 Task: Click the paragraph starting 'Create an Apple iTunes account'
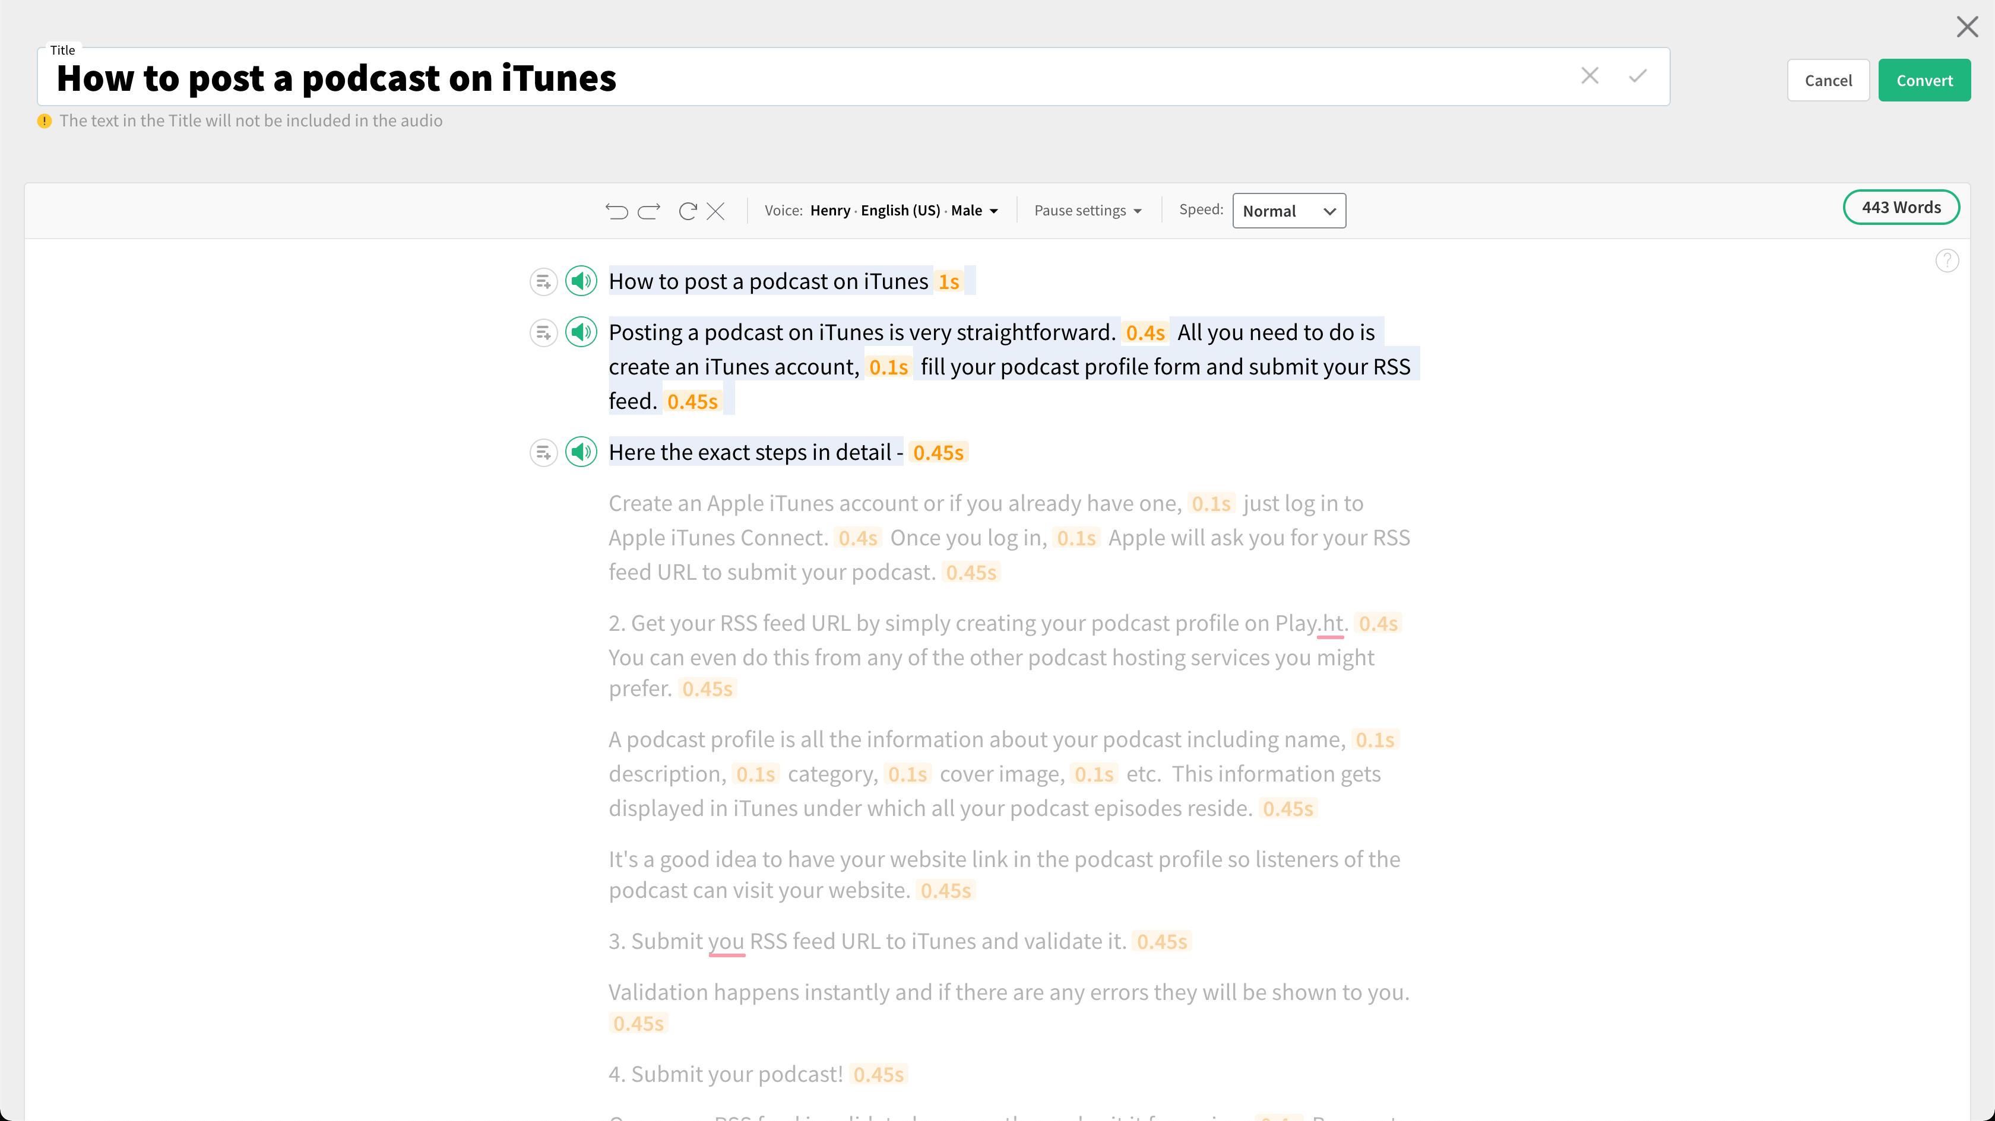pos(1009,538)
